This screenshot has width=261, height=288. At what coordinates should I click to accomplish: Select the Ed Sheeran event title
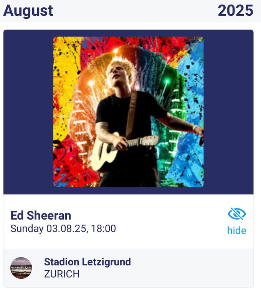pos(41,215)
